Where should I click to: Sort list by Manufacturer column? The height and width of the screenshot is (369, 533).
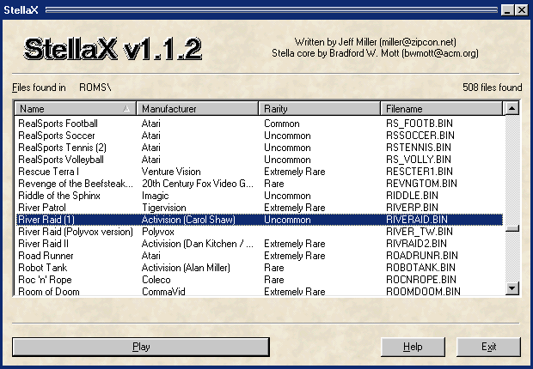pos(198,109)
